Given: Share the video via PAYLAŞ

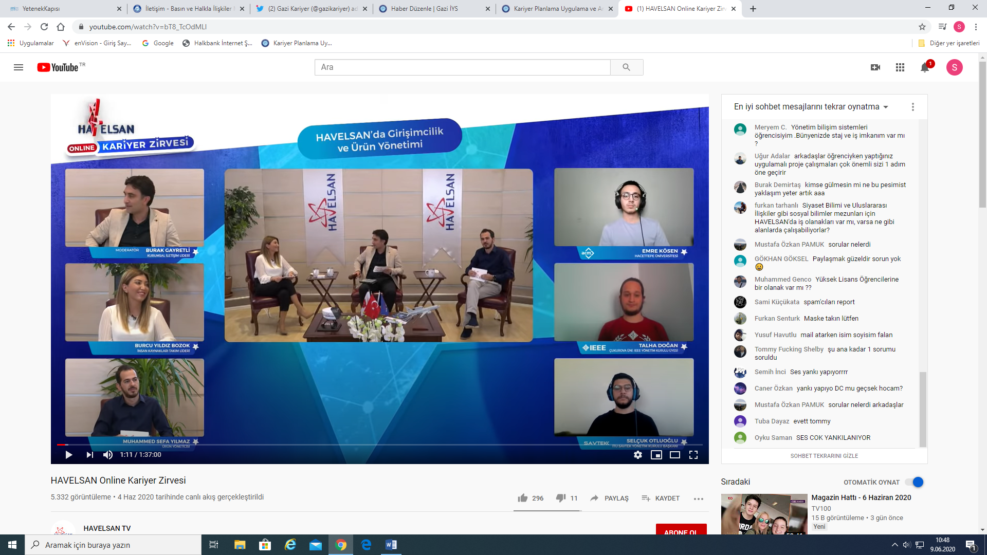Looking at the screenshot, I should coord(609,498).
